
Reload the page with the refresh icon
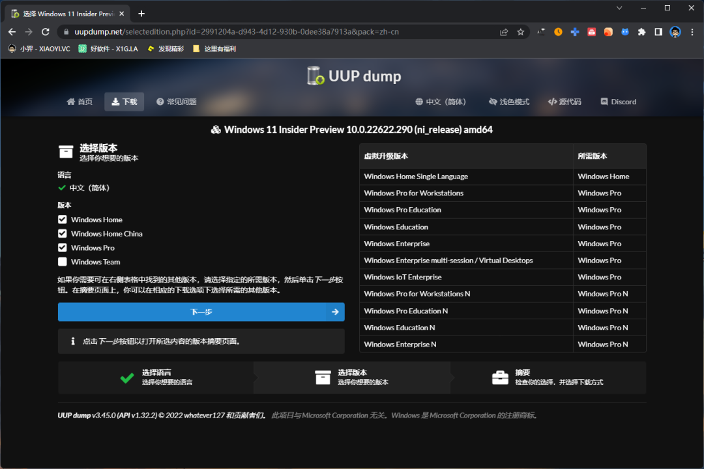click(x=46, y=32)
